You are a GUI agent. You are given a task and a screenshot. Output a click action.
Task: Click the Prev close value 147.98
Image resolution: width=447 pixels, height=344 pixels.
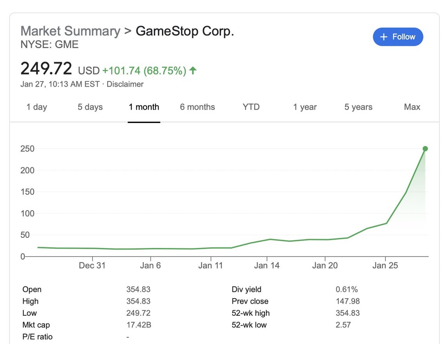coord(347,301)
